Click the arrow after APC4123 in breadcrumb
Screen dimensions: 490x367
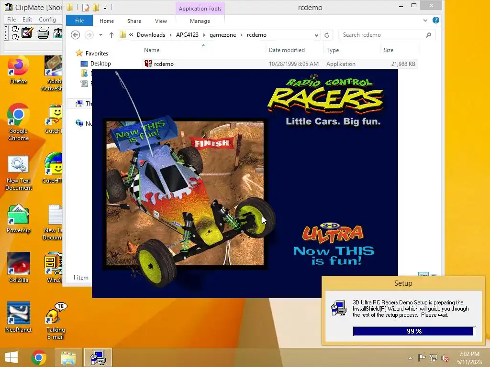(204, 35)
